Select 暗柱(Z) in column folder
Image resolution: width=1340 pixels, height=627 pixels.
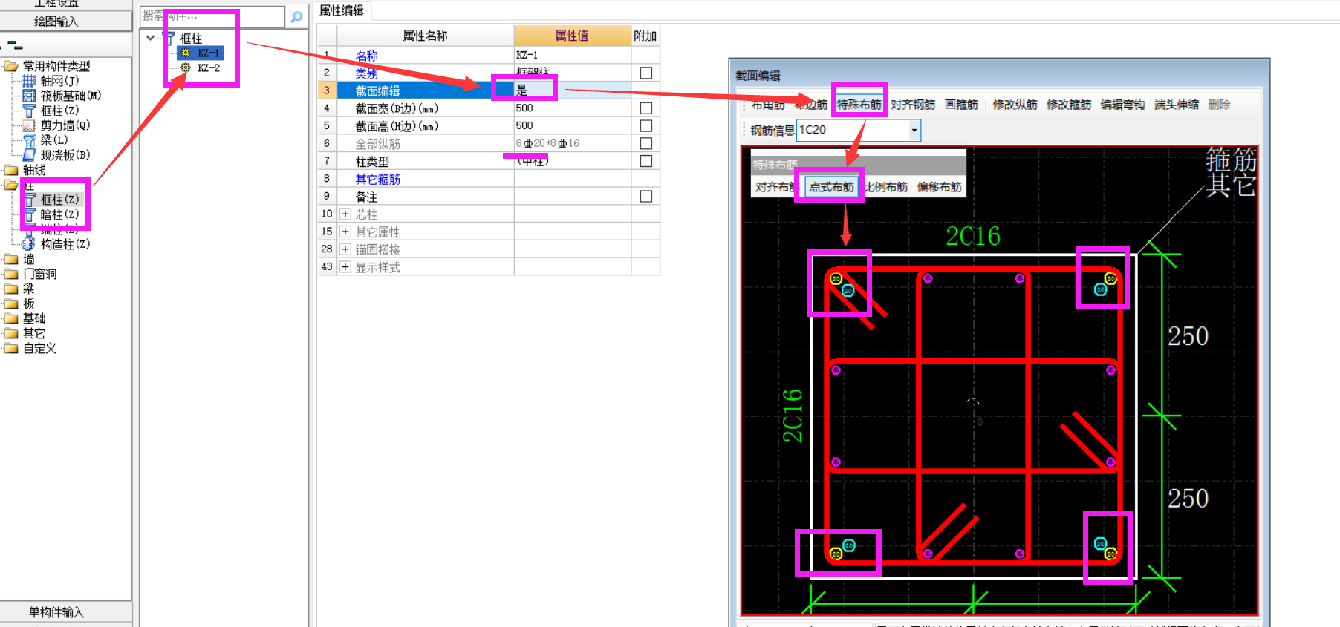[59, 214]
